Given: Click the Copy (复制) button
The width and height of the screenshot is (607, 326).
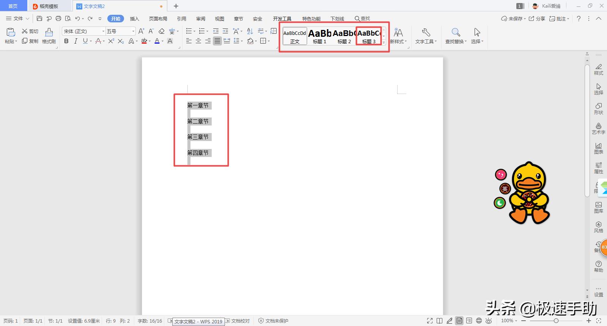Looking at the screenshot, I should coord(30,41).
